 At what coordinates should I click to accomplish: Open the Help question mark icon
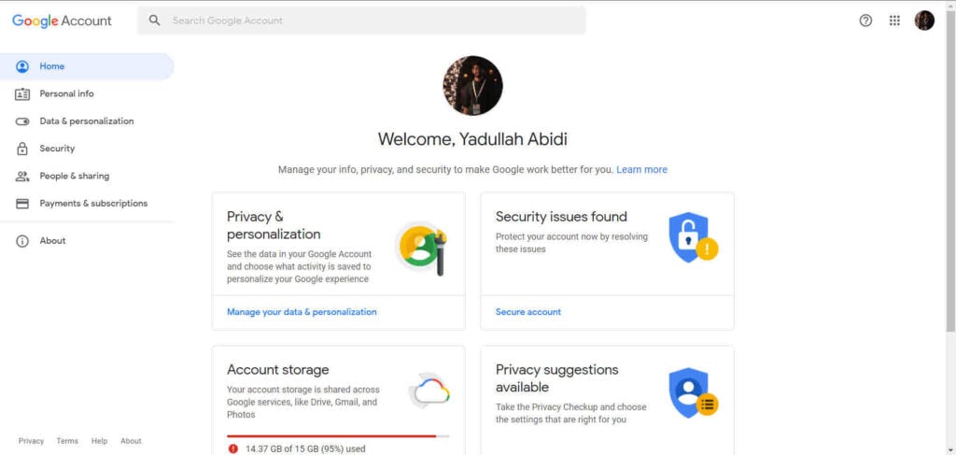coord(865,21)
